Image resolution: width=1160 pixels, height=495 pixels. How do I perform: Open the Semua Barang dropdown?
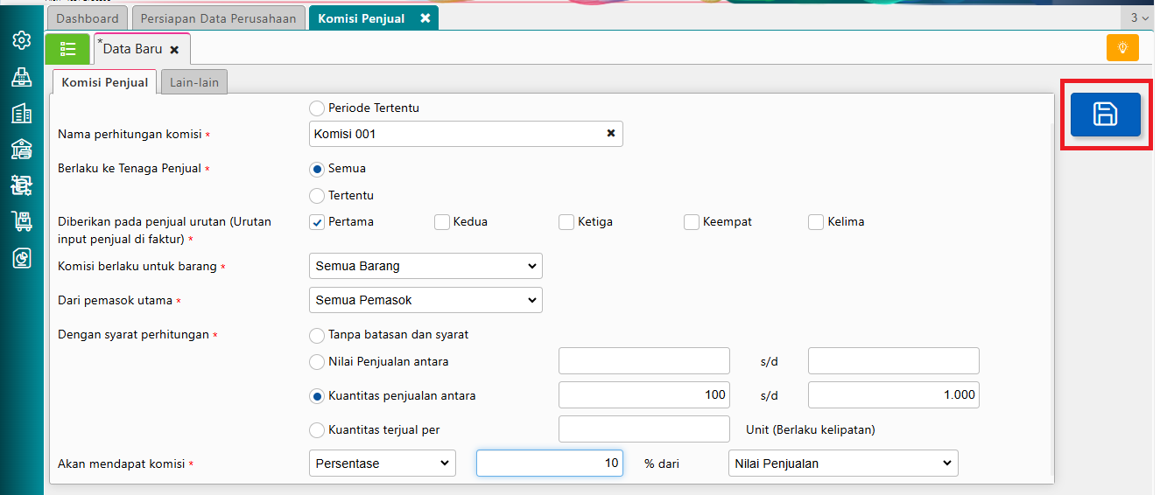click(425, 266)
